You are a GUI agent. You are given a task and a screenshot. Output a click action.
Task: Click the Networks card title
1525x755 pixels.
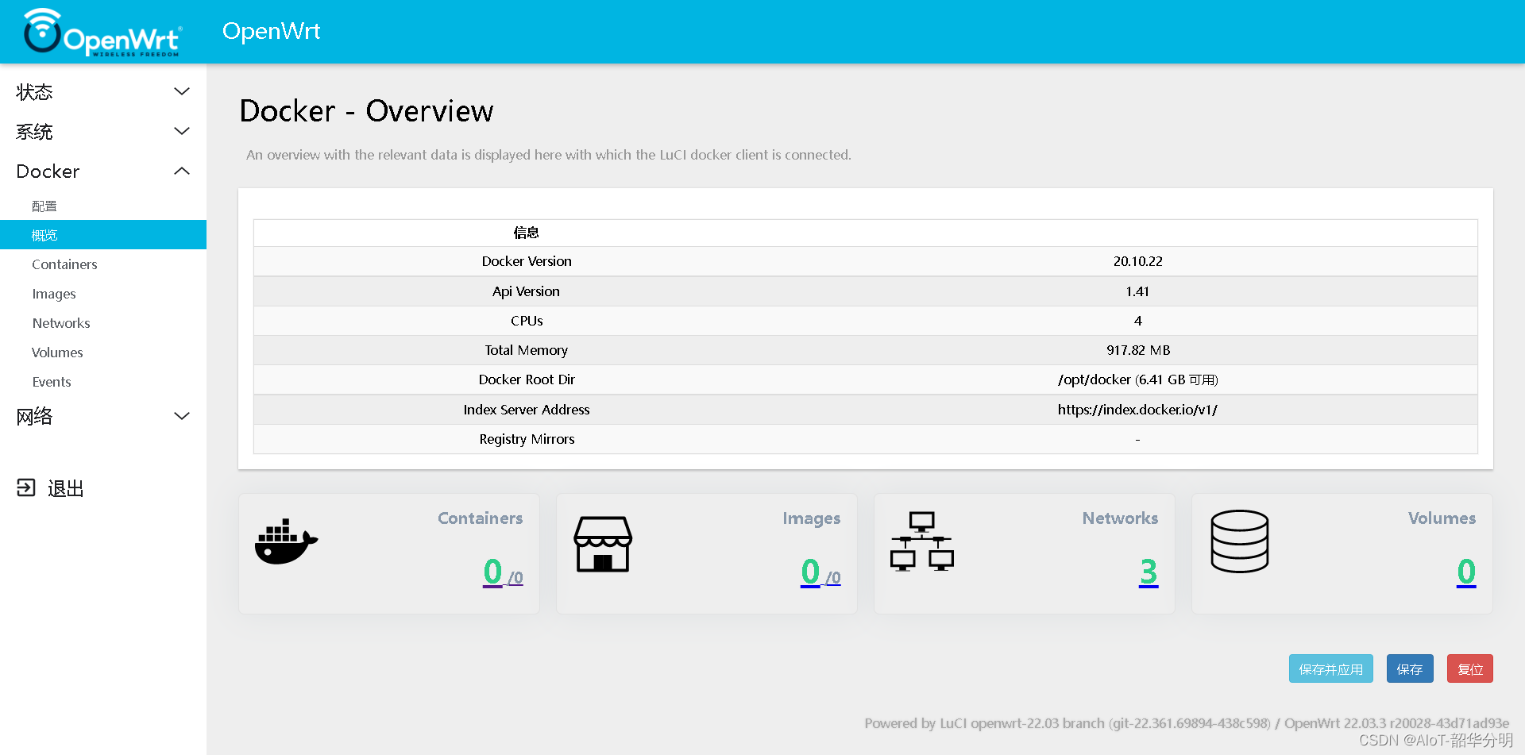tap(1120, 518)
